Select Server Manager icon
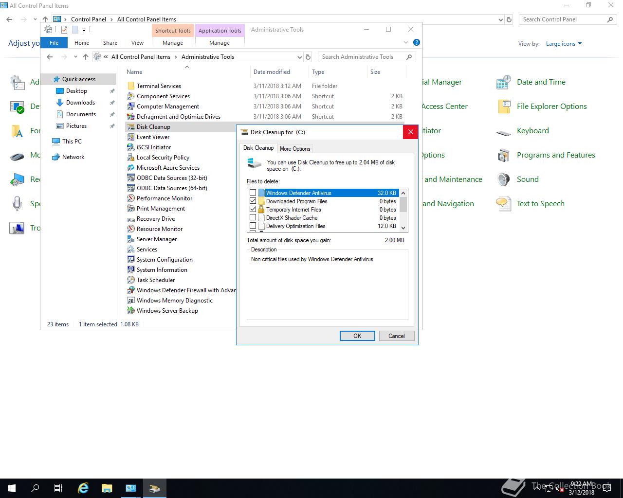 [130, 239]
